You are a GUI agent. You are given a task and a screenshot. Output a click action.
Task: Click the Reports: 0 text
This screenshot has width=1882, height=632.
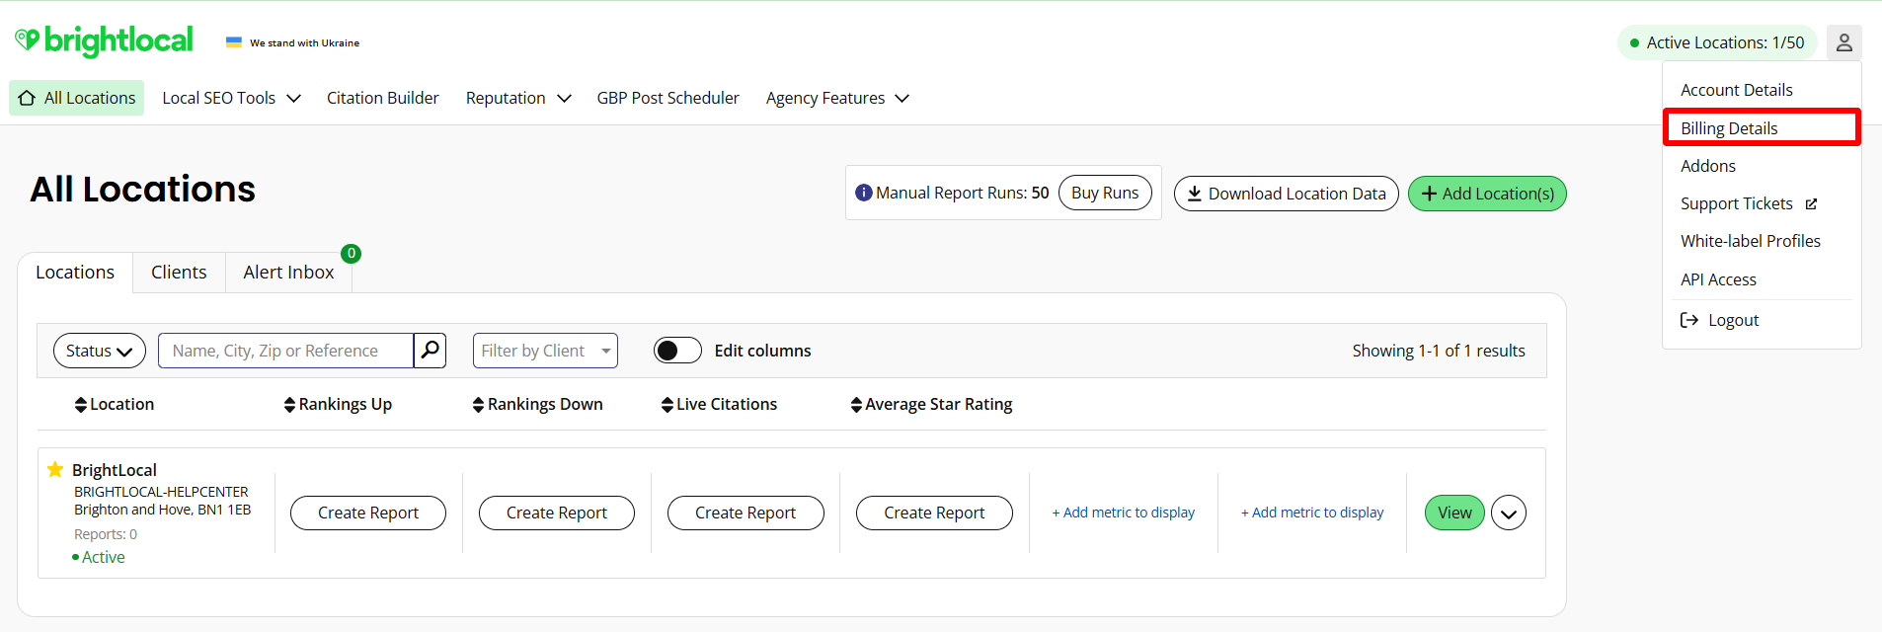tap(106, 534)
